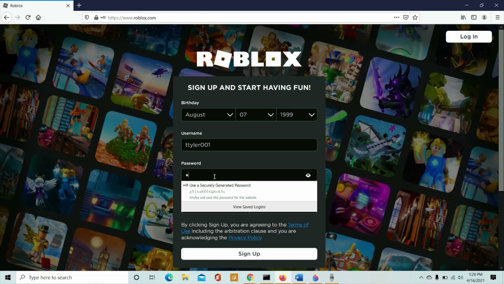Click the Log In button

(x=469, y=36)
